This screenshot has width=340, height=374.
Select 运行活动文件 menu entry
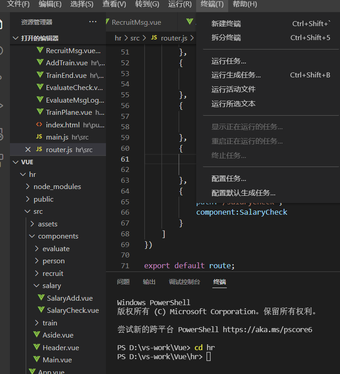pyautogui.click(x=271, y=89)
